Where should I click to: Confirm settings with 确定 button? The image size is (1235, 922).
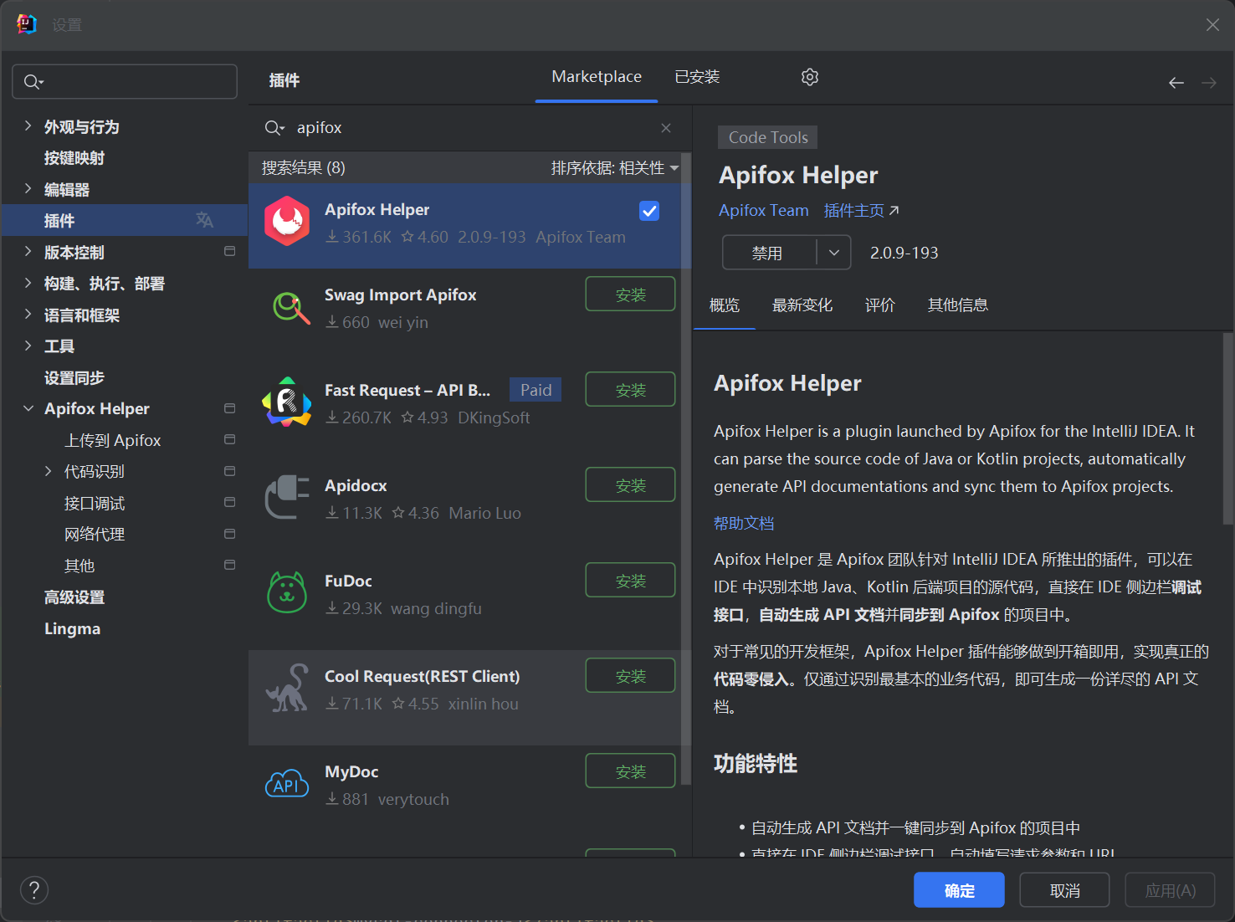[959, 890]
